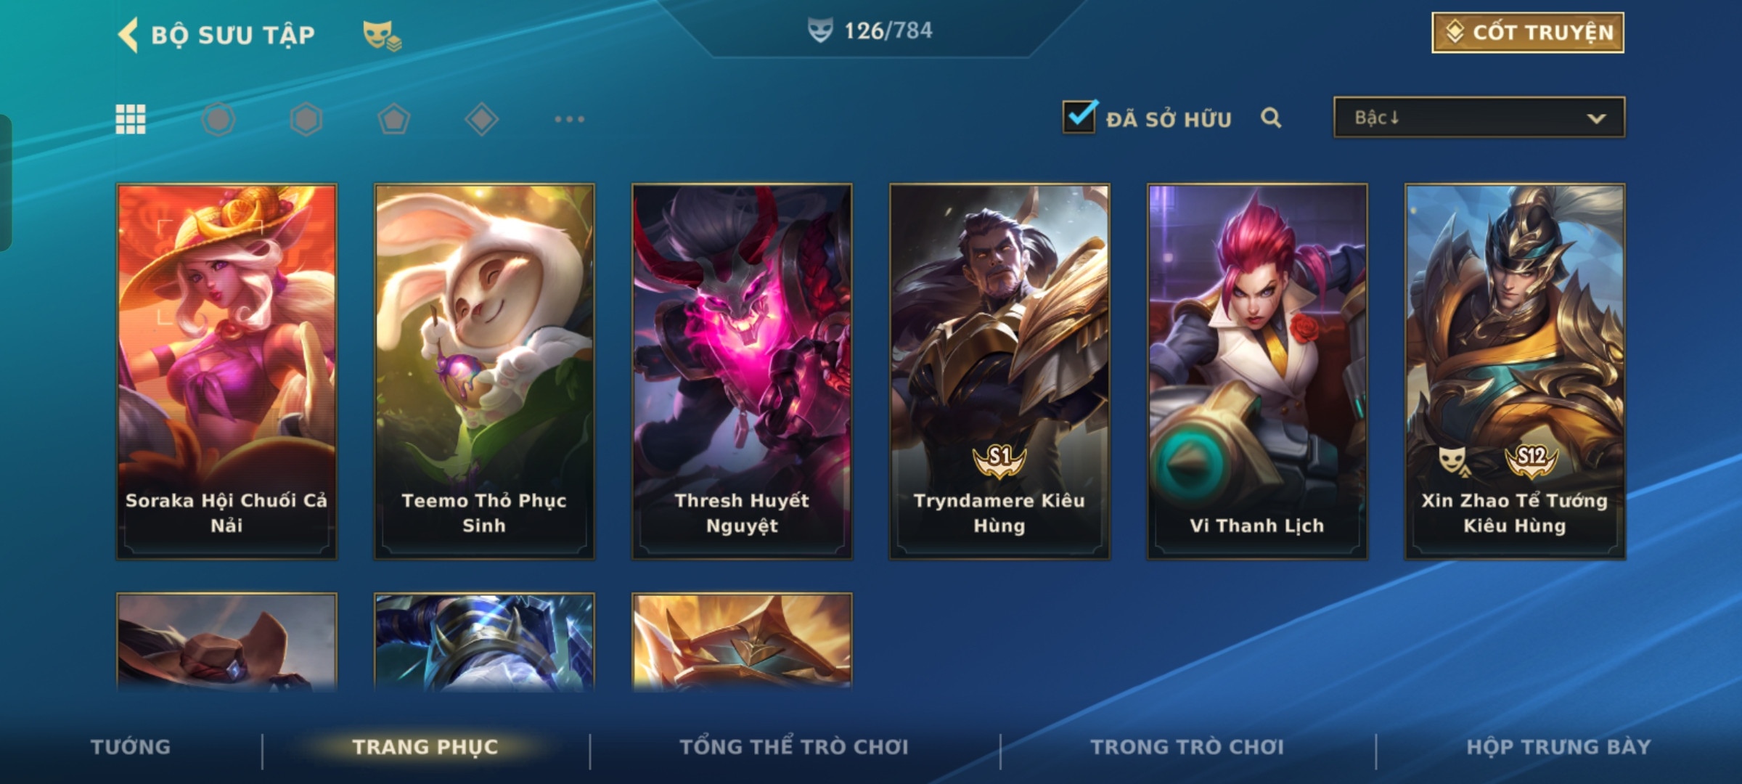Select the solid hexagon rarity filter
This screenshot has height=784, width=1742.
306,119
